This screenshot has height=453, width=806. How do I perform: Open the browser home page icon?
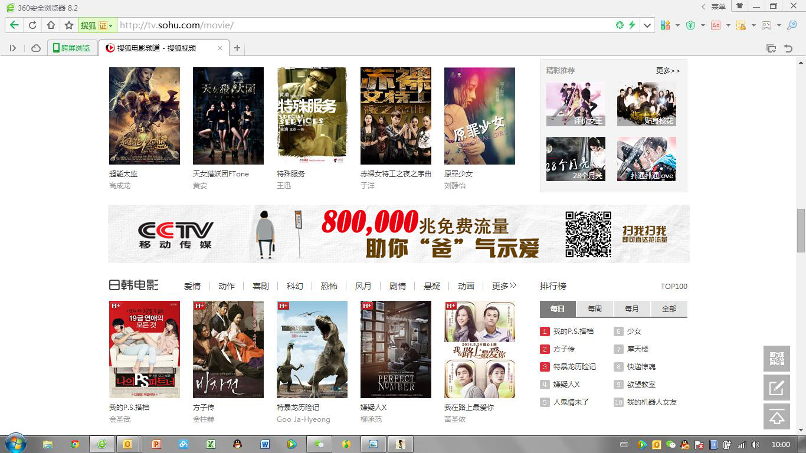51,25
